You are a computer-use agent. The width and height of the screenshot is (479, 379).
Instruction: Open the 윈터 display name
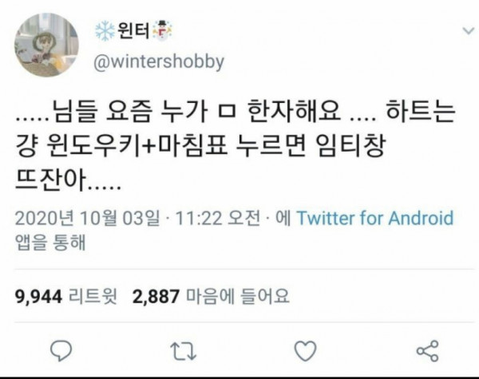tap(134, 30)
